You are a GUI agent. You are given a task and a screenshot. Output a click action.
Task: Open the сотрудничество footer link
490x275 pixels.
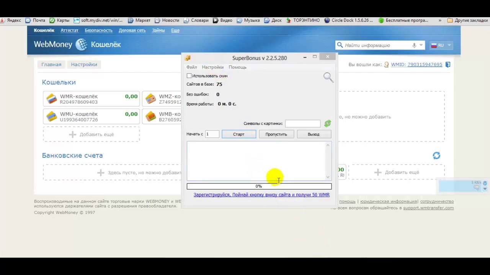(437, 201)
